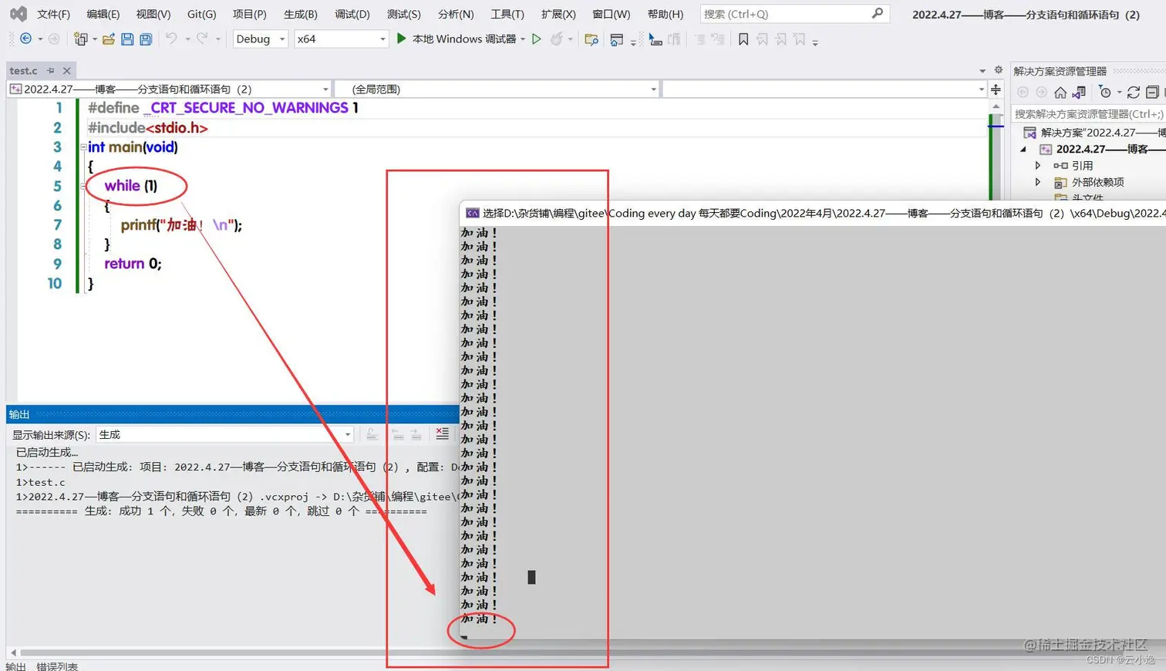Click the open file folder icon
Viewport: 1166px width, 671px height.
click(x=109, y=39)
